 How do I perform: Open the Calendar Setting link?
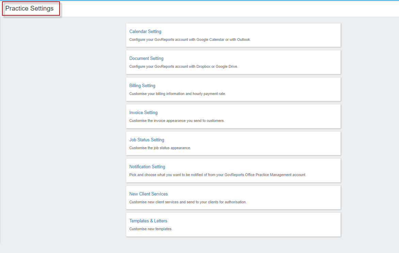145,31
